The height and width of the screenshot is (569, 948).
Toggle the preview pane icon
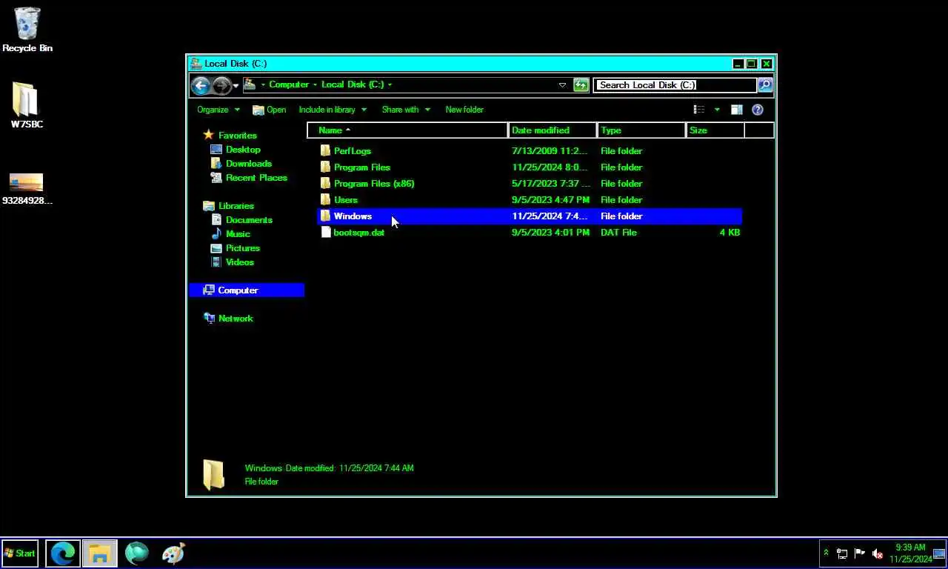(x=737, y=110)
